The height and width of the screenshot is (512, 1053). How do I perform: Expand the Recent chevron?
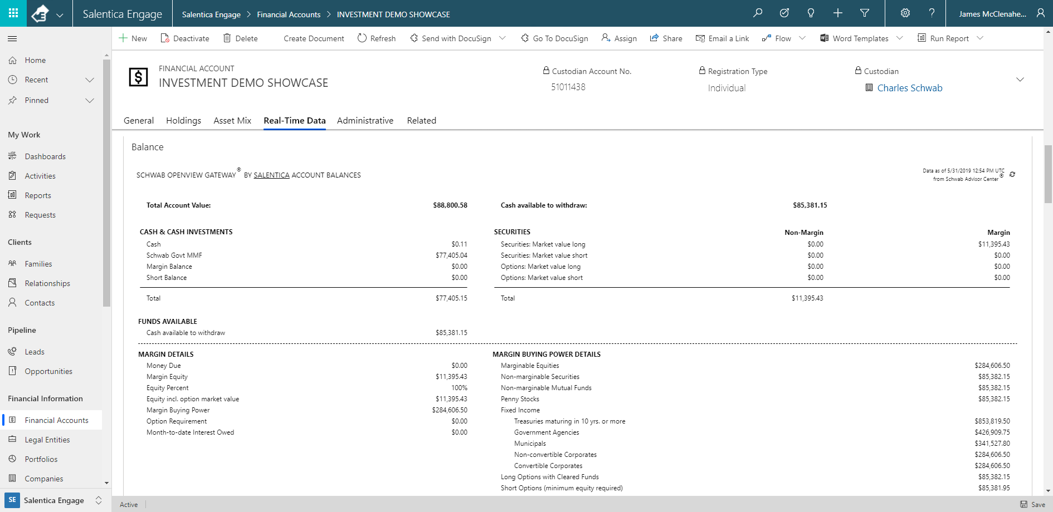(x=90, y=80)
